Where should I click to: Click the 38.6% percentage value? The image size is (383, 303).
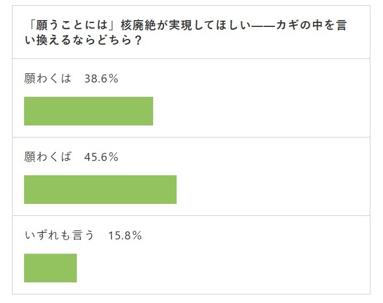101,78
